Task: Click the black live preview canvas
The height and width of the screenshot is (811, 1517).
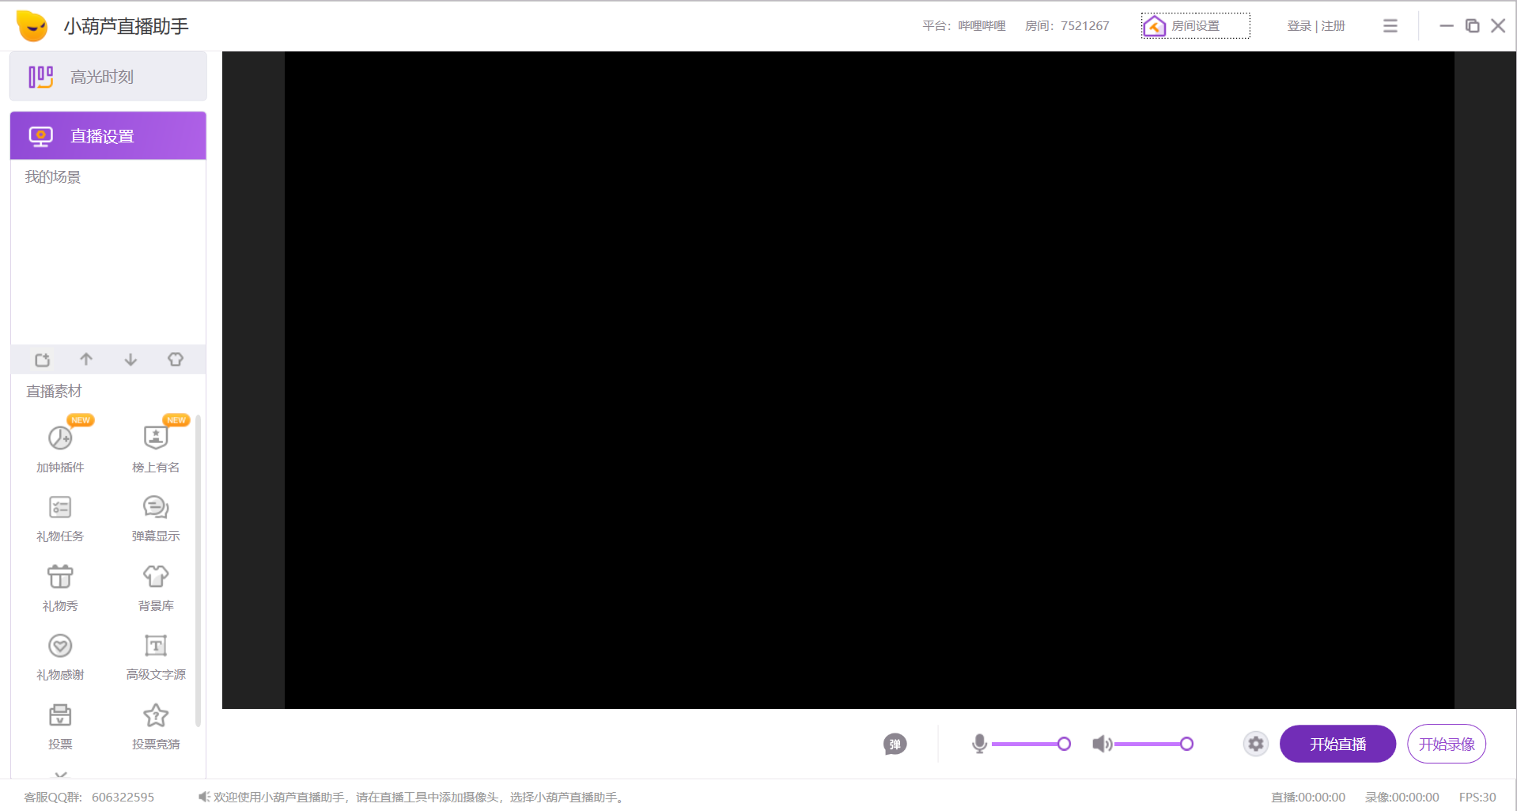Action: point(869,380)
